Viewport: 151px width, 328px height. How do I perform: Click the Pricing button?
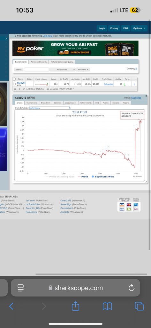(114, 28)
